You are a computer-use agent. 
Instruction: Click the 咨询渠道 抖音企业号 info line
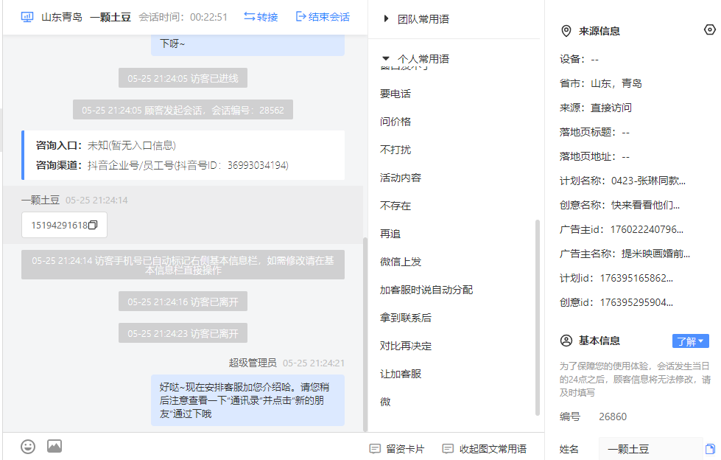(x=162, y=165)
